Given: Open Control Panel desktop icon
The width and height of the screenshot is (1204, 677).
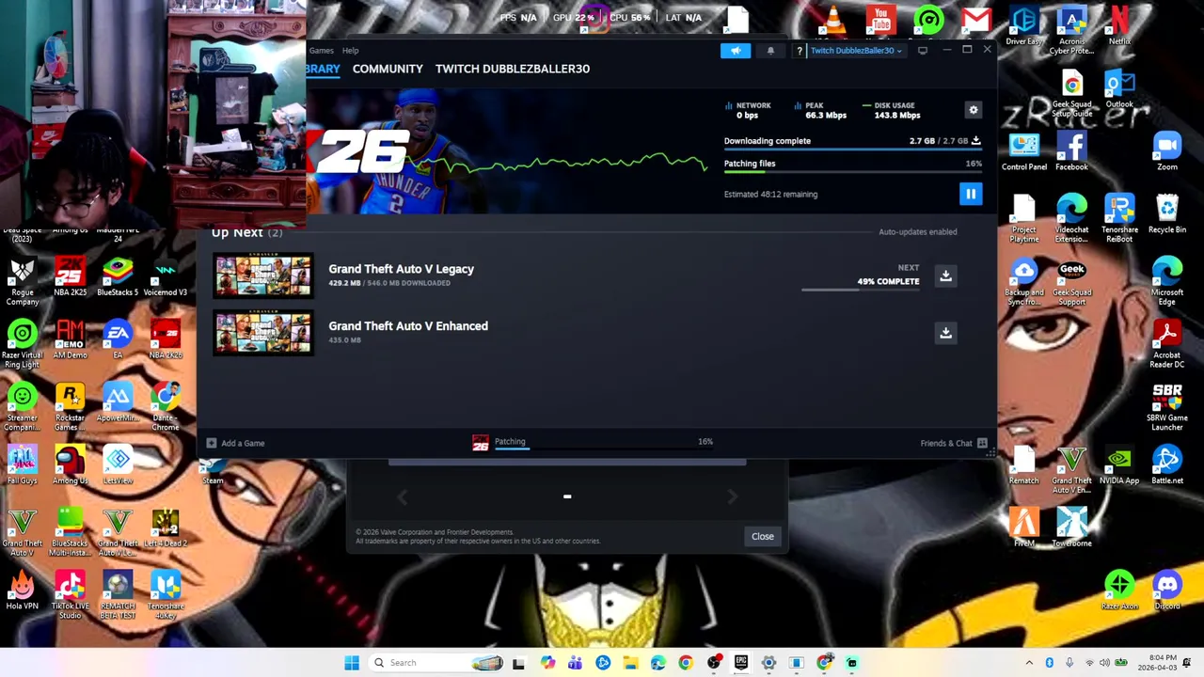Looking at the screenshot, I should (x=1023, y=152).
